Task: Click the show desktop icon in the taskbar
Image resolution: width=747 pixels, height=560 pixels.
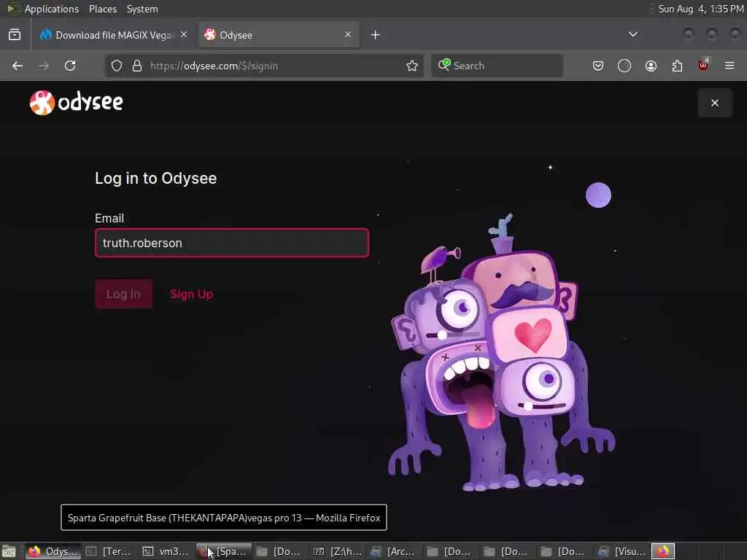Action: click(9, 551)
